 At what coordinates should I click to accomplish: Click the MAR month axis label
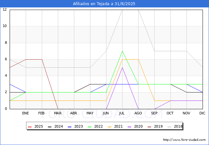point(58,113)
